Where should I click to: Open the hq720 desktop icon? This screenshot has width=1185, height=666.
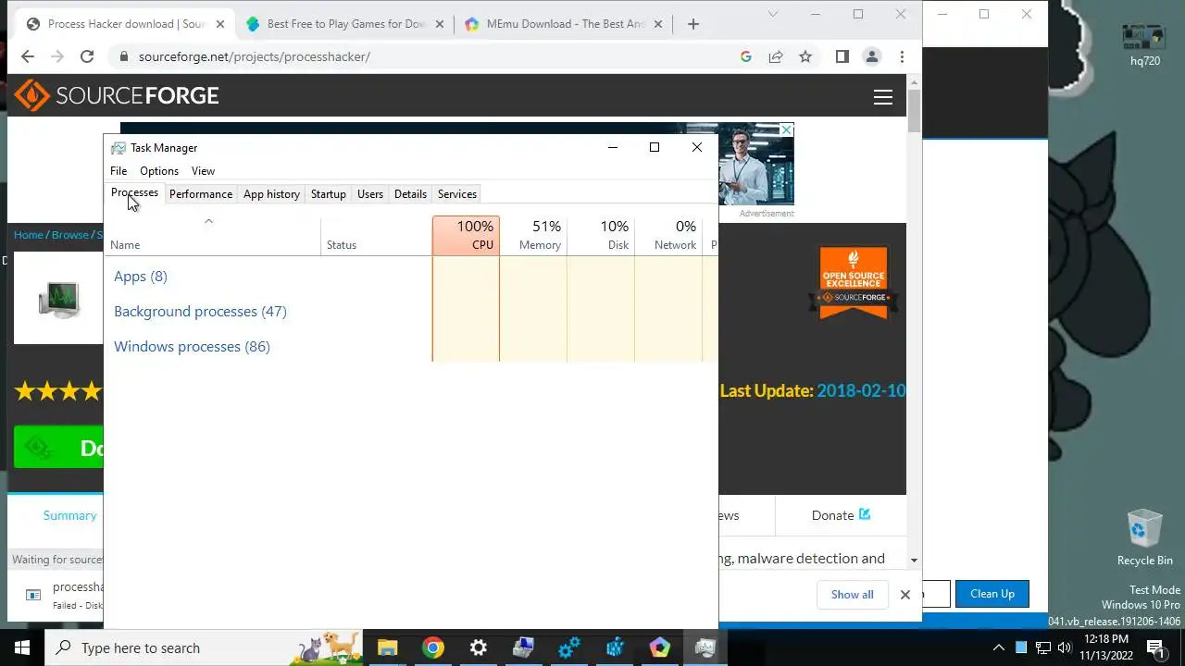[x=1145, y=44]
